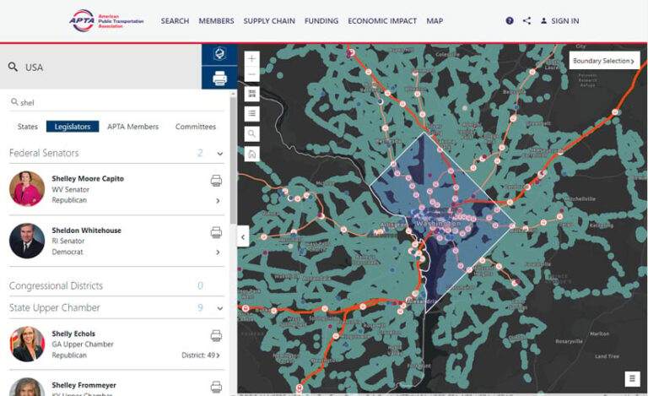Open the FUNDING menu item
This screenshot has height=396, width=648.
pyautogui.click(x=321, y=20)
